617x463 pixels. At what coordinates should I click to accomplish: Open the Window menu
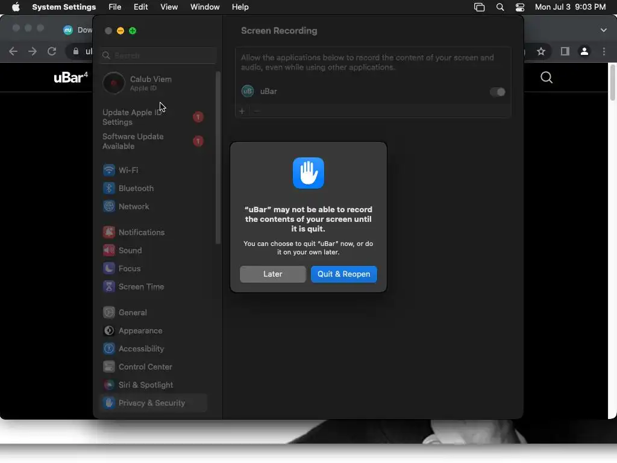point(205,7)
